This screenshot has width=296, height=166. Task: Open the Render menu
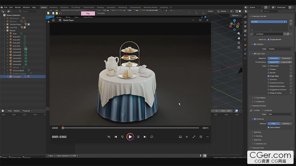point(18,7)
